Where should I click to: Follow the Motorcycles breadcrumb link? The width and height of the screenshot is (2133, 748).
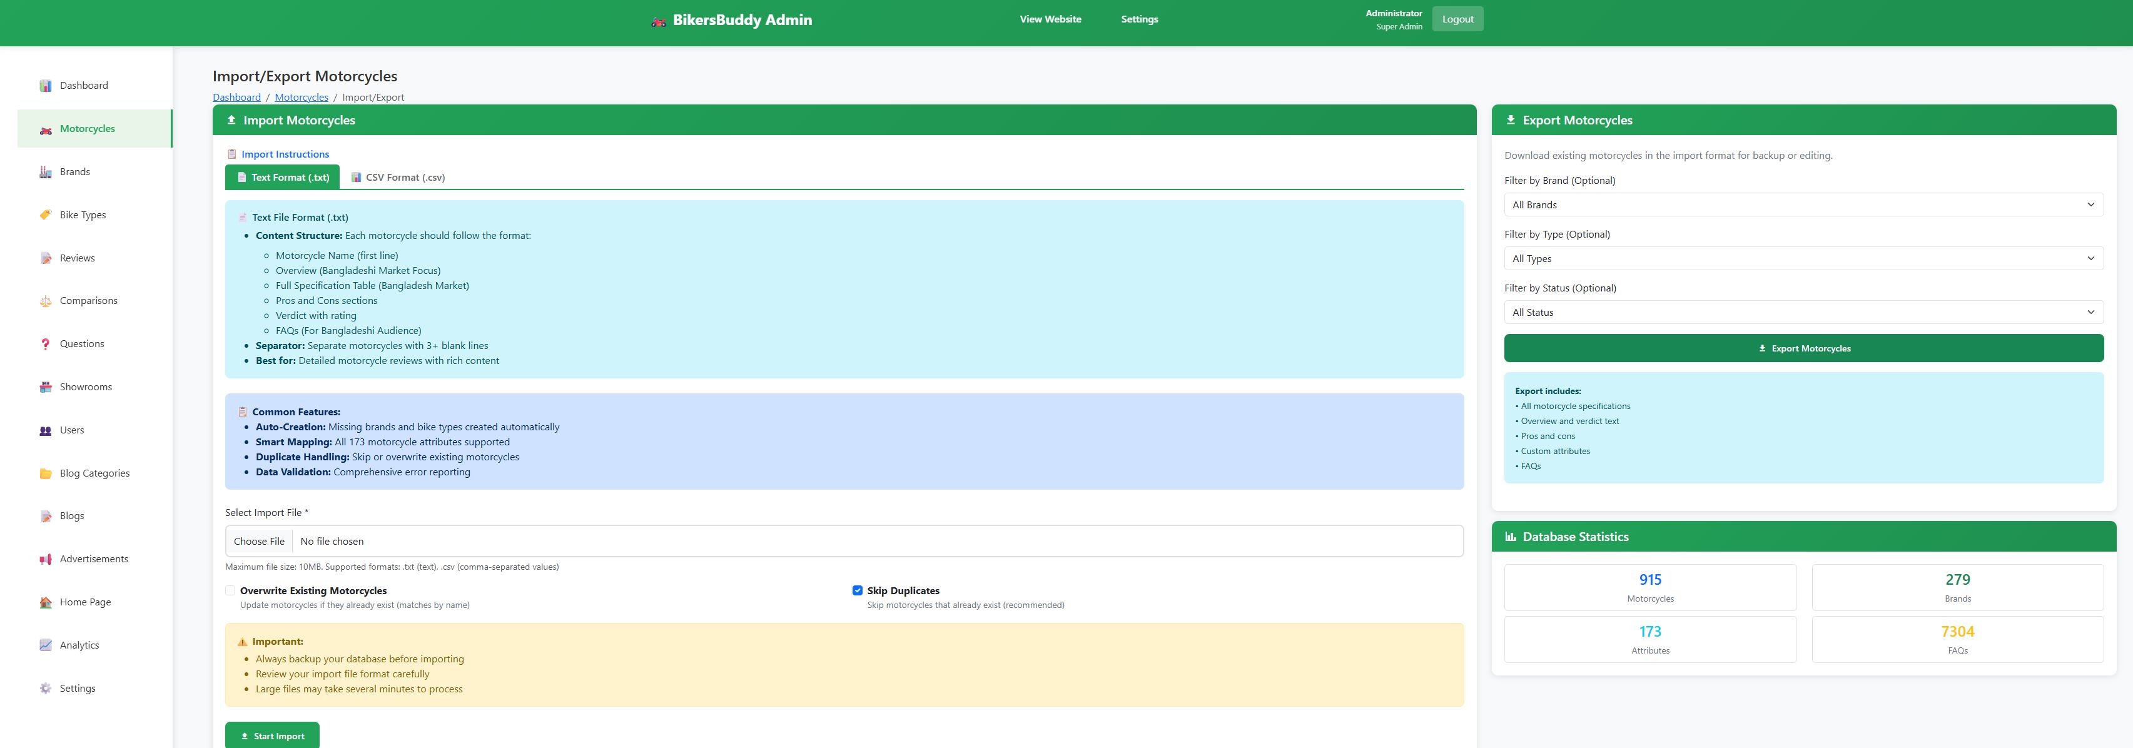(301, 98)
